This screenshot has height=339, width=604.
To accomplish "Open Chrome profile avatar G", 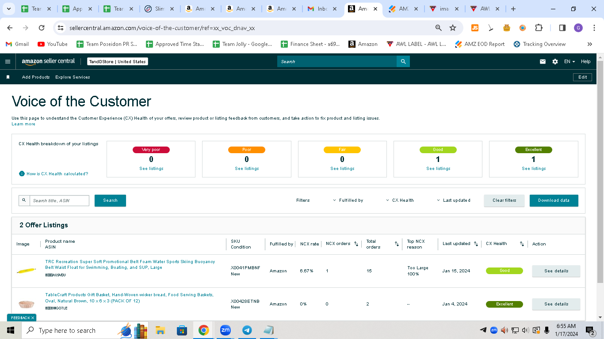I will point(578,28).
